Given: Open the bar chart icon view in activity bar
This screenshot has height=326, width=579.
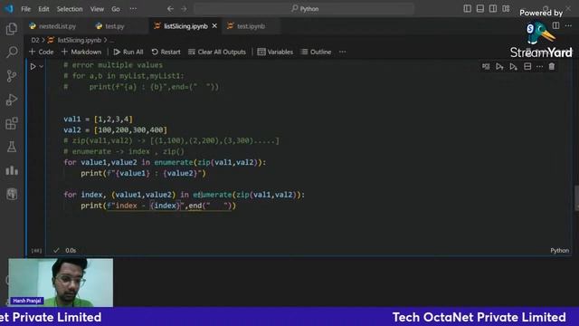Looking at the screenshot, I should 12,170.
